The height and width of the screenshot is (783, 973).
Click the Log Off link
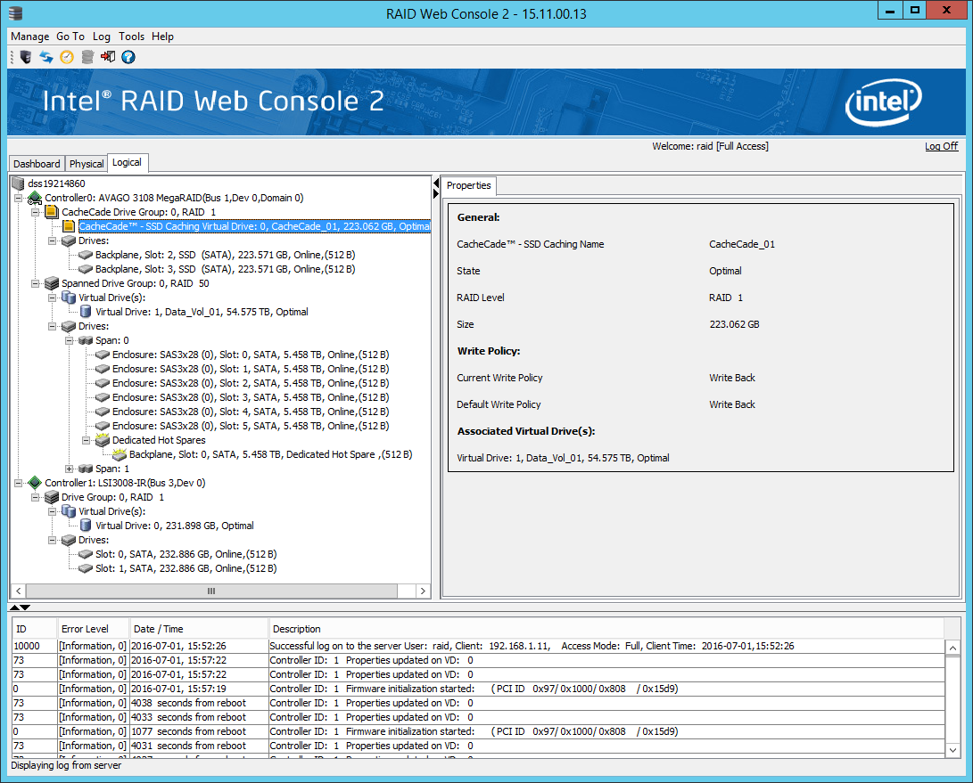tap(942, 146)
